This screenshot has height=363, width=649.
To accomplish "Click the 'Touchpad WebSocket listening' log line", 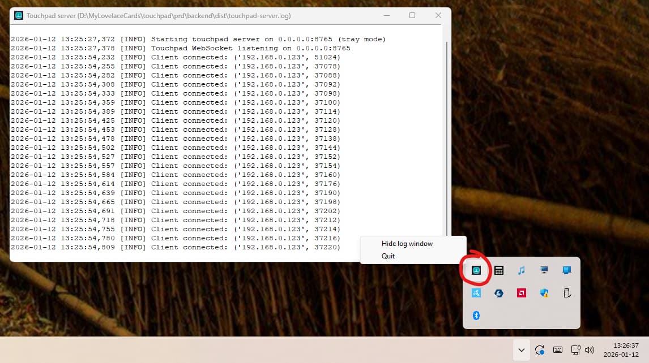I will [x=181, y=49].
